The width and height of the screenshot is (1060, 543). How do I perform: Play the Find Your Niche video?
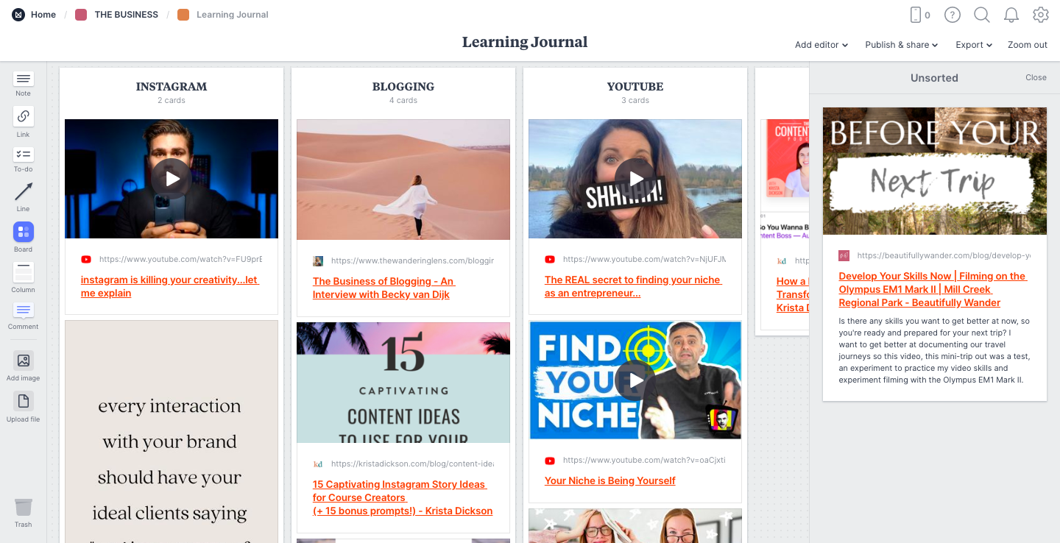[x=635, y=380]
